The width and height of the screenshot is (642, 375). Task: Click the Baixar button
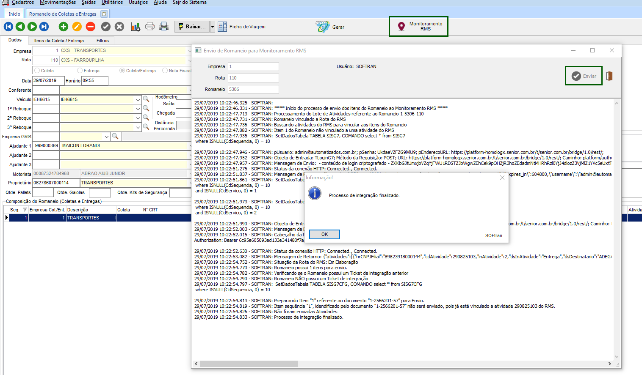tap(192, 27)
